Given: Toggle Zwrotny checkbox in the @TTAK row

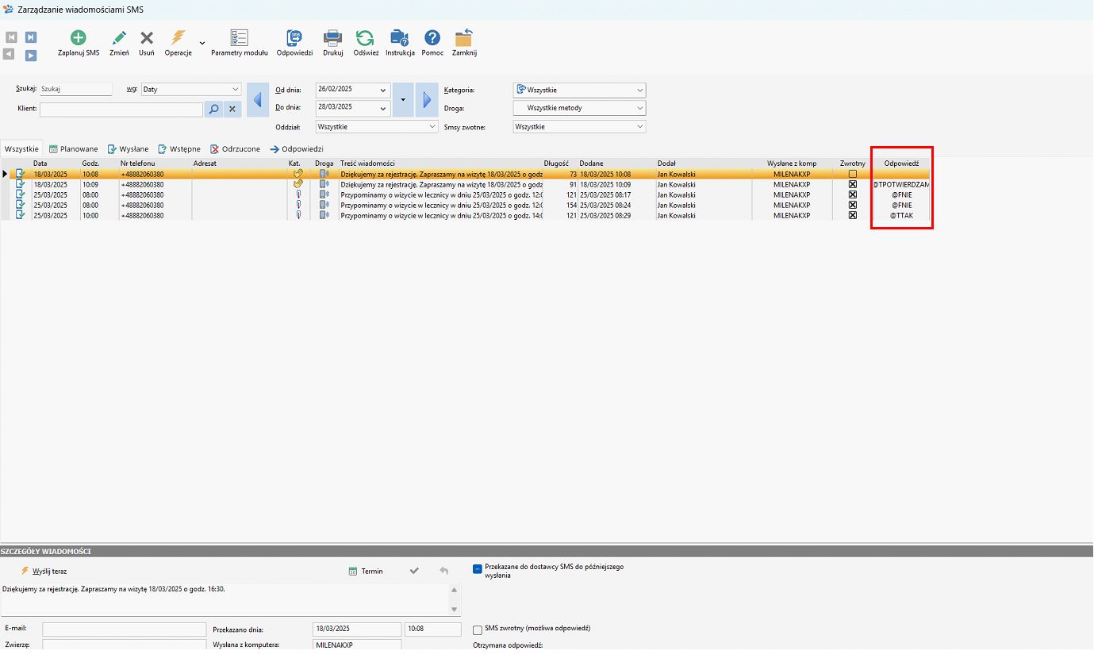Looking at the screenshot, I should (853, 215).
